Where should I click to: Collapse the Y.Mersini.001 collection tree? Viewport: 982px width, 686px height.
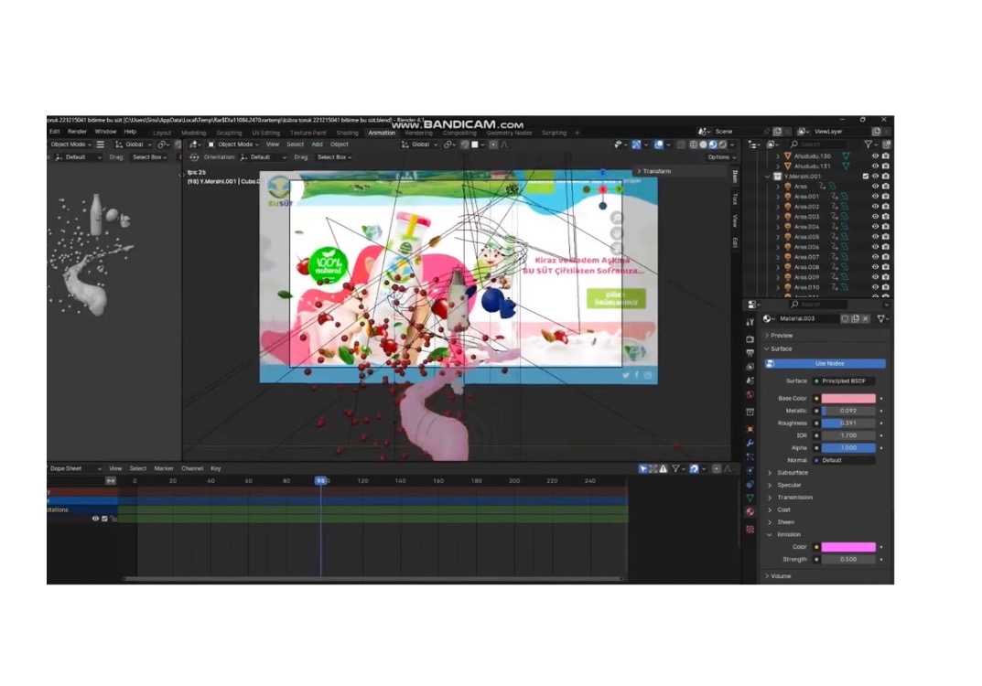pos(768,177)
